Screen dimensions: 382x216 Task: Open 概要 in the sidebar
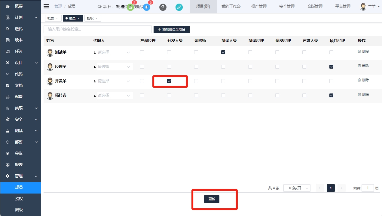click(x=20, y=6)
